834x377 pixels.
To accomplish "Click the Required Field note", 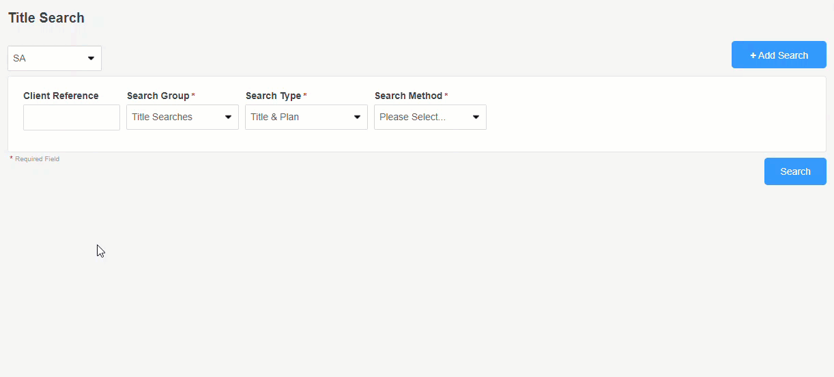I will [35, 159].
